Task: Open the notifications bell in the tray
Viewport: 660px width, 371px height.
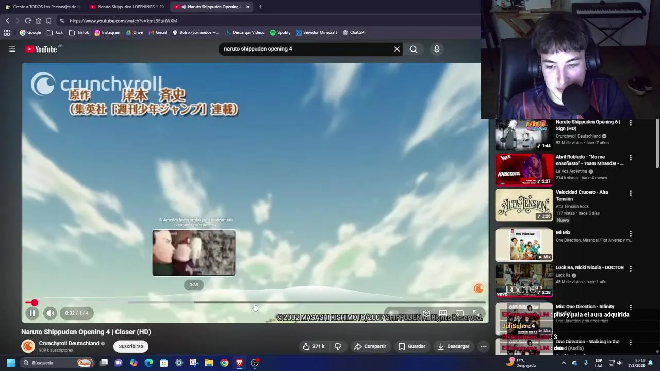Action: (650, 363)
